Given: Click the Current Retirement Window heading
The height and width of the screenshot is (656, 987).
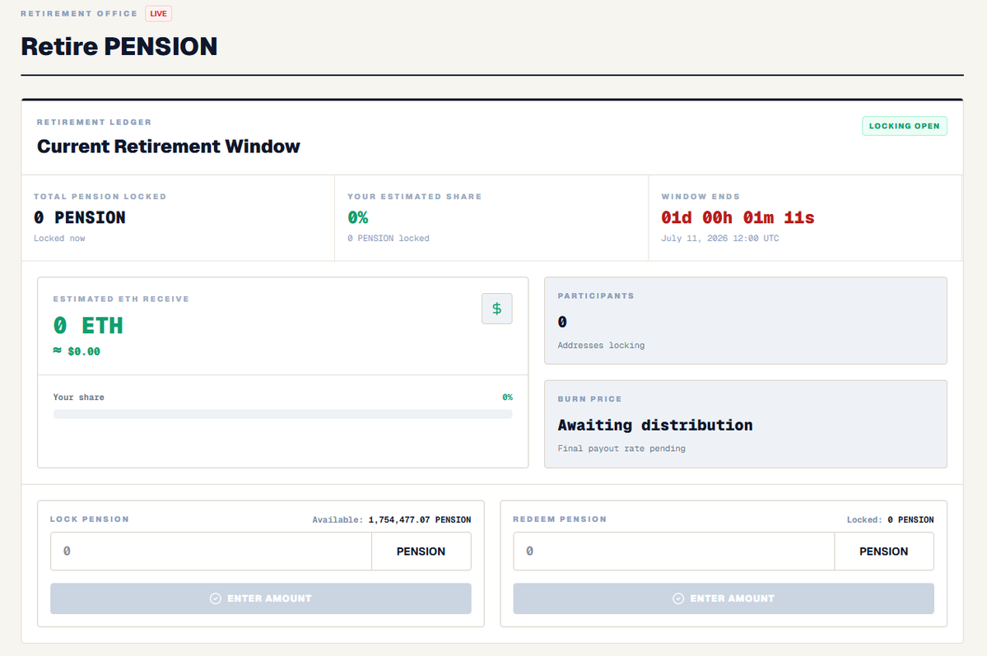Looking at the screenshot, I should 169,146.
